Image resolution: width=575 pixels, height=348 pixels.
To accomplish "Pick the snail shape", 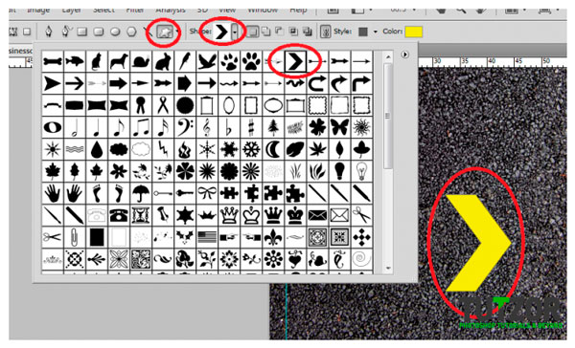I will [141, 61].
